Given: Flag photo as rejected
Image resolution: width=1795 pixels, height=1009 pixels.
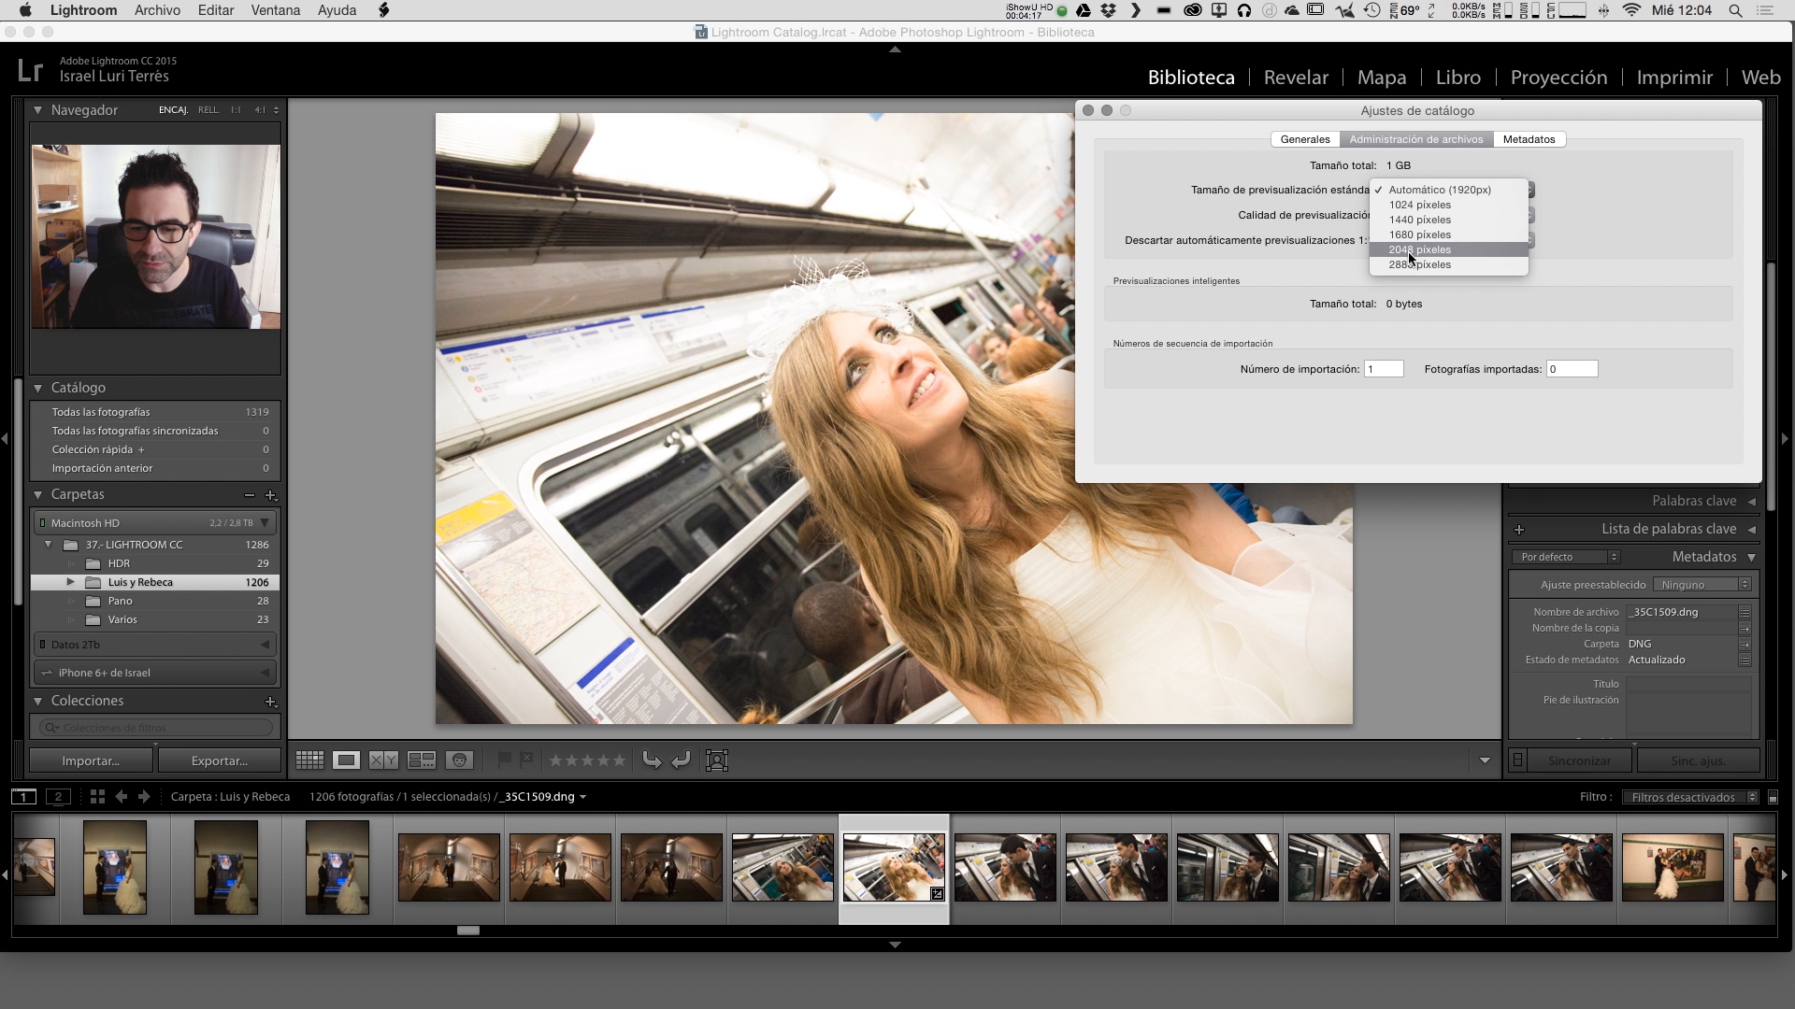Looking at the screenshot, I should coord(526,760).
